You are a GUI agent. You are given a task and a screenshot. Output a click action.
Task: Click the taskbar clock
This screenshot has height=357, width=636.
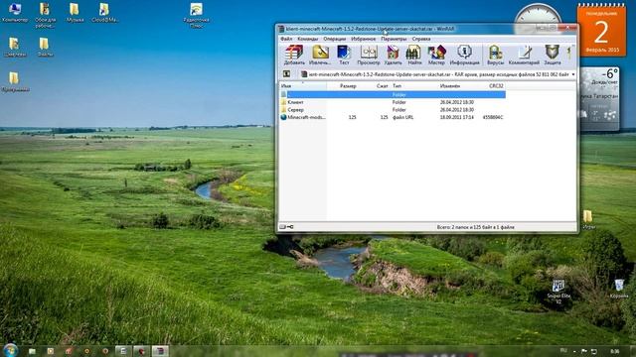pos(615,351)
